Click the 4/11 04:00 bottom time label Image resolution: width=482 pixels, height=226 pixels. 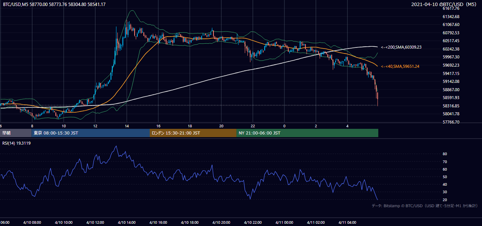pyautogui.click(x=348, y=223)
